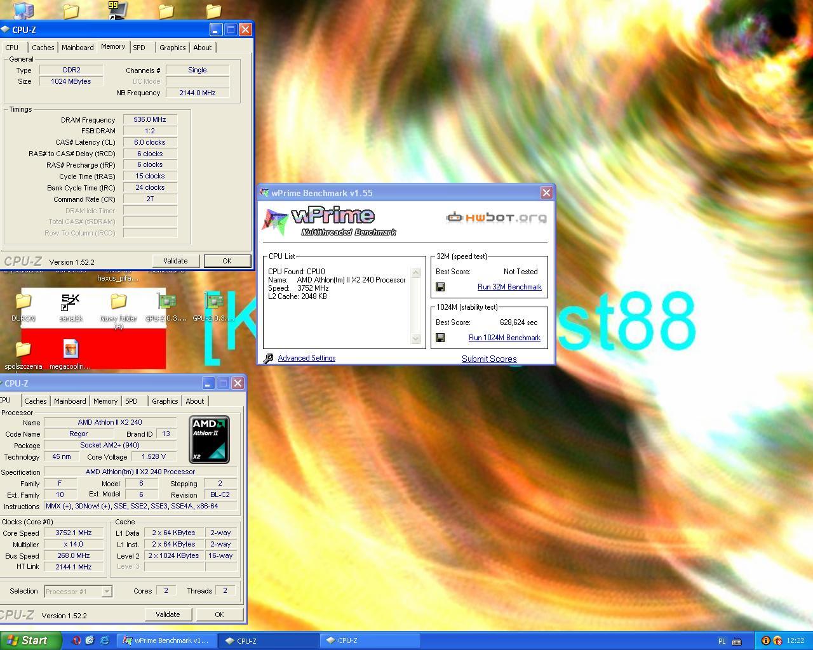The image size is (813, 650).
Task: Open the Windows Start menu
Action: pyautogui.click(x=30, y=640)
